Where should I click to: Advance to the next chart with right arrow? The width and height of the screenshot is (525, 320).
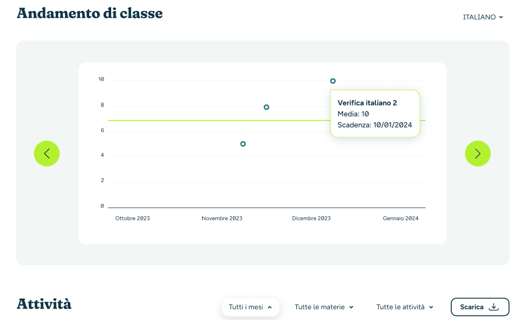477,153
